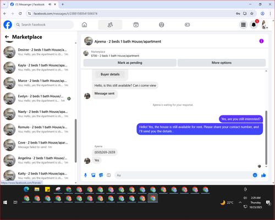This screenshot has height=220, width=275.
Task: Open Task View on taskbar
Action: (15, 202)
